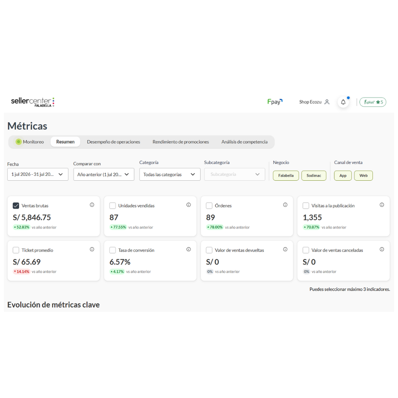Check Valor de ventas devueltas checkbox
Screen dimensions: 398x398
tap(209, 250)
